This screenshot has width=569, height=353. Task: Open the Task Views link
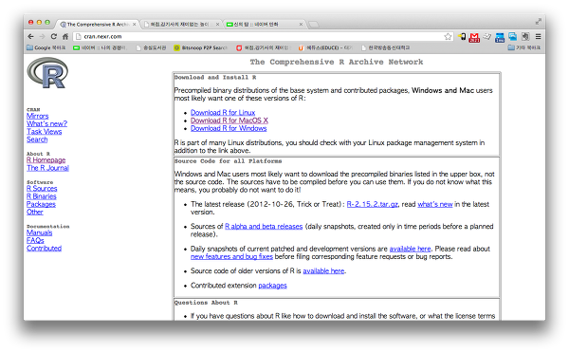point(44,132)
